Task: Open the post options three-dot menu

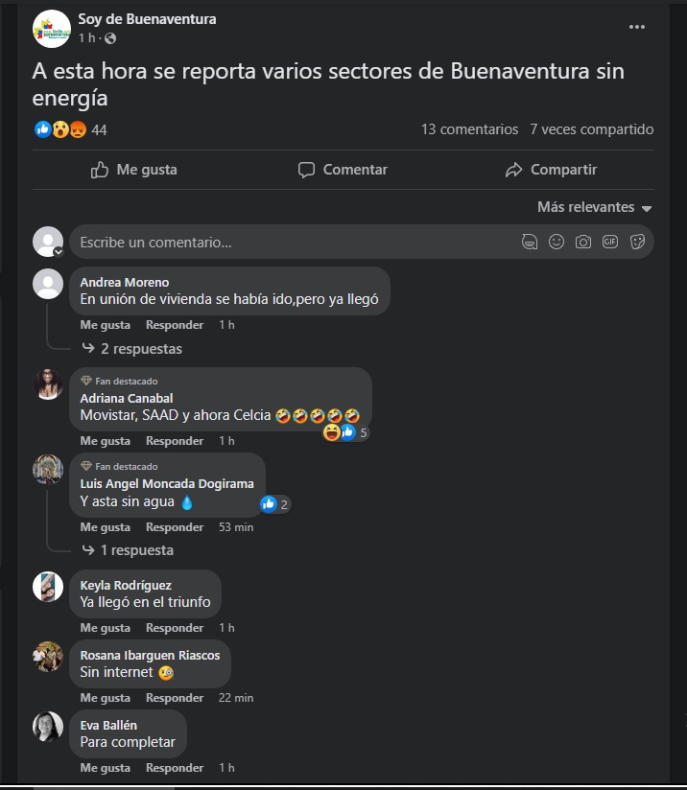Action: [x=636, y=27]
